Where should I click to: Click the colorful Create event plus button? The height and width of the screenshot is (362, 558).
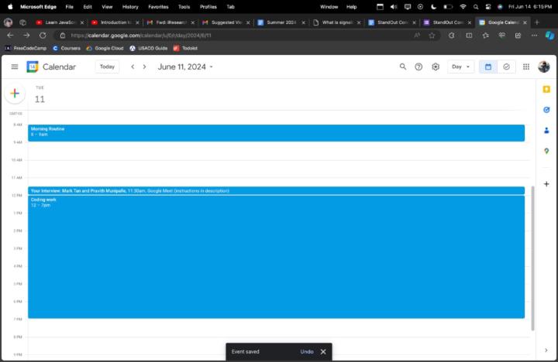[x=15, y=94]
